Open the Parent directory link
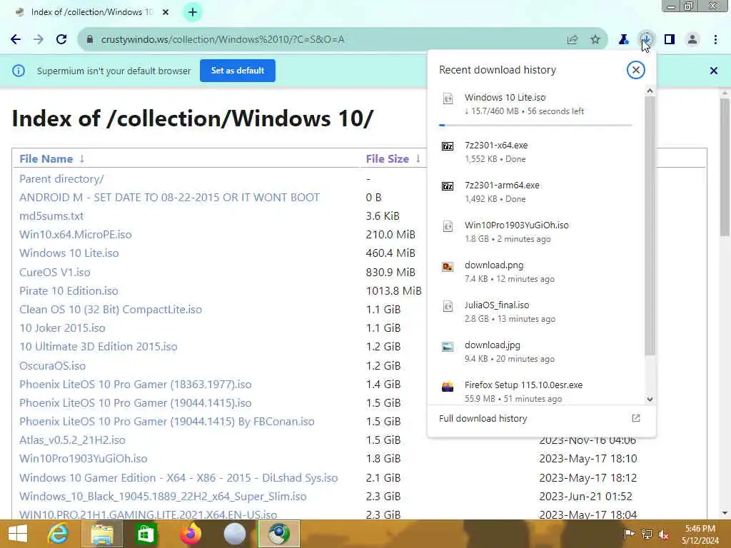Image resolution: width=731 pixels, height=548 pixels. point(61,179)
